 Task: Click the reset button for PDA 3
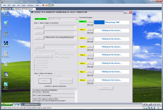[x=90, y=38]
